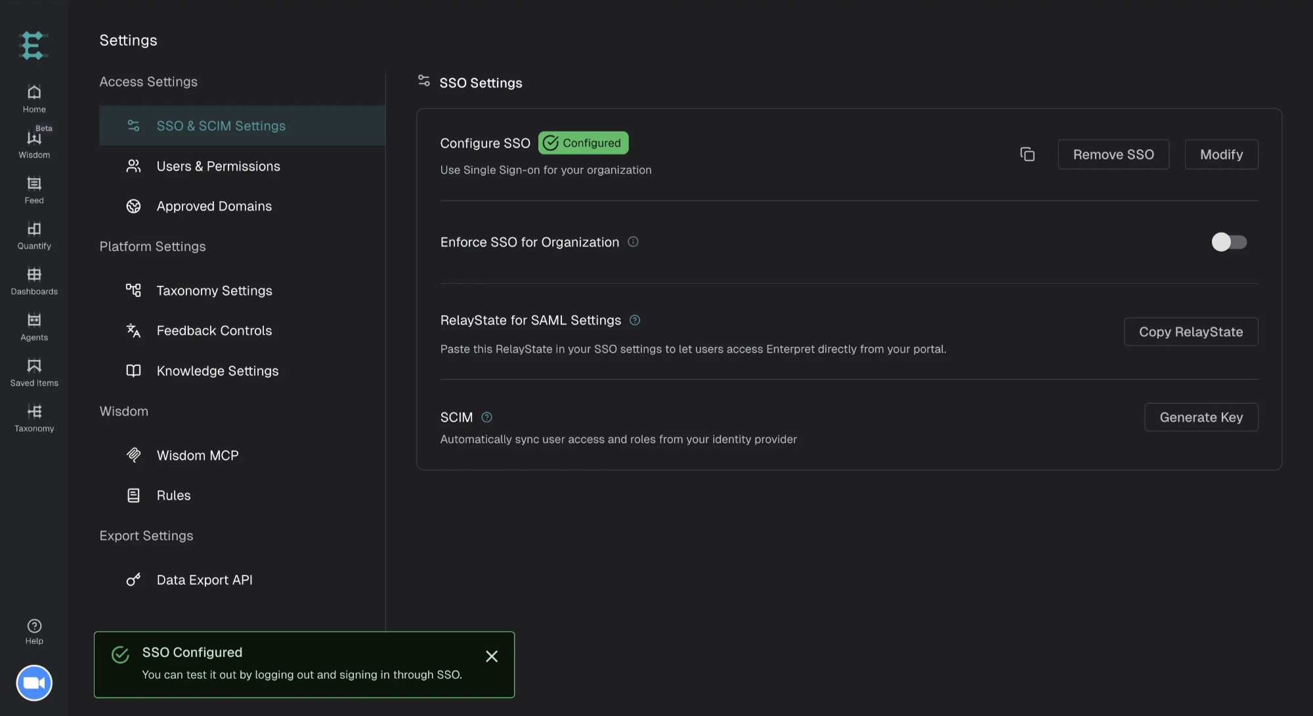Open the Dashboards section
This screenshot has width=1313, height=716.
tap(34, 281)
